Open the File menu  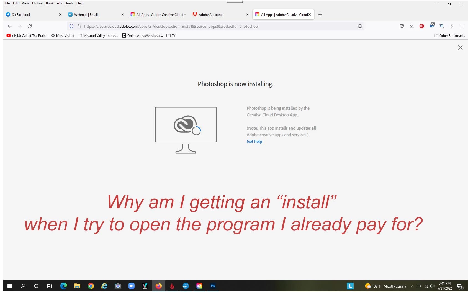(x=7, y=3)
